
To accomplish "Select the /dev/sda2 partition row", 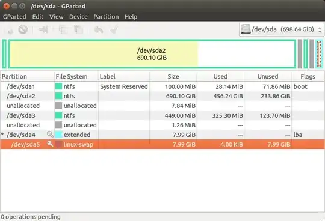I will coord(162,96).
